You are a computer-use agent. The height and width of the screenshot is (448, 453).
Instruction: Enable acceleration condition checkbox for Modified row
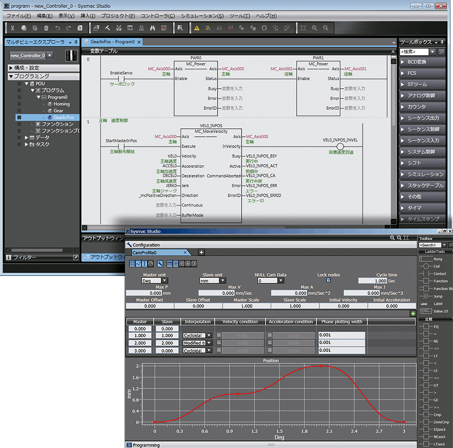tap(269, 343)
